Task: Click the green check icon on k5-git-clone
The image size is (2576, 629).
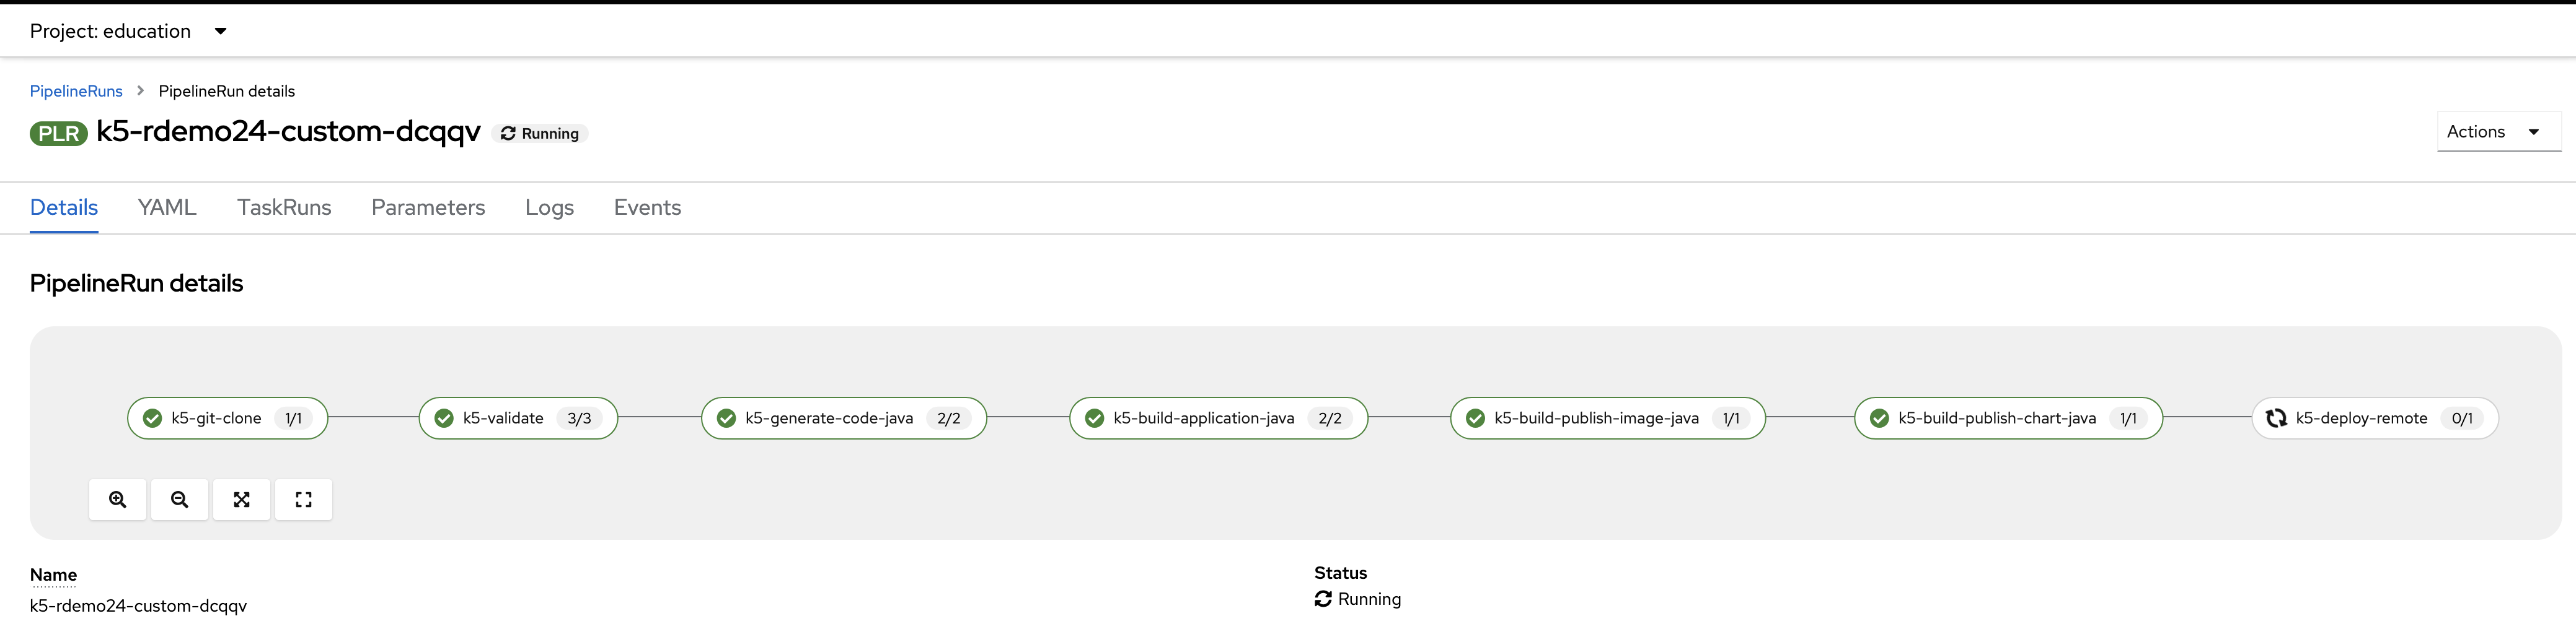Action: 153,419
